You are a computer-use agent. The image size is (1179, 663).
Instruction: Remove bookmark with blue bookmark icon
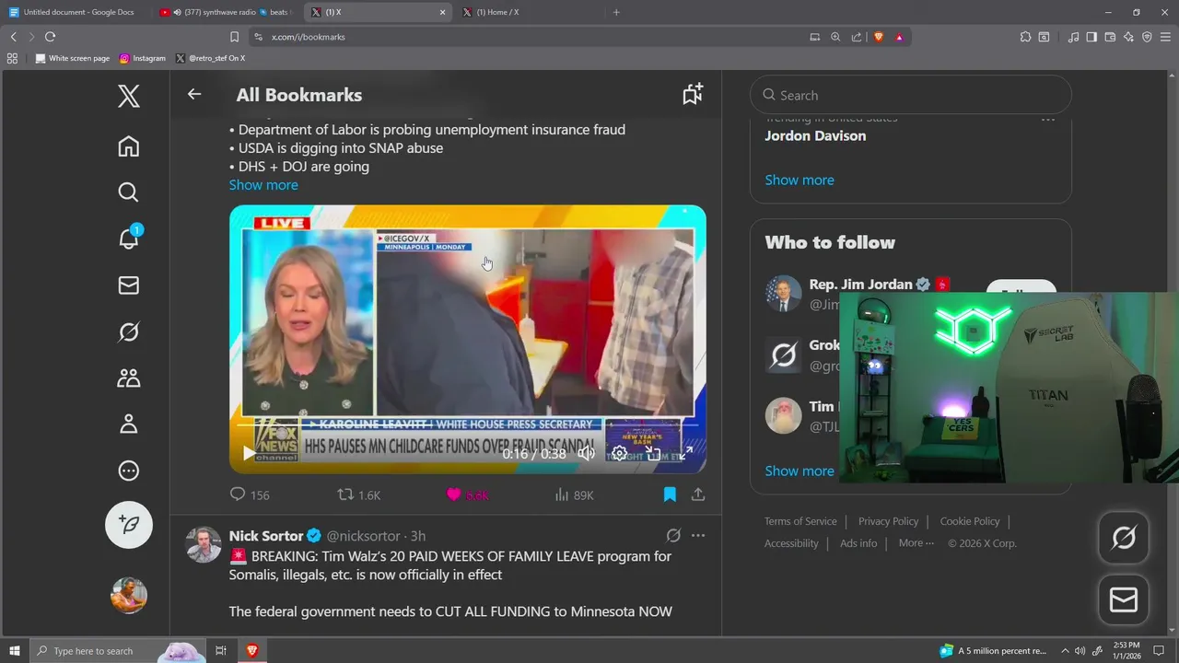point(670,494)
